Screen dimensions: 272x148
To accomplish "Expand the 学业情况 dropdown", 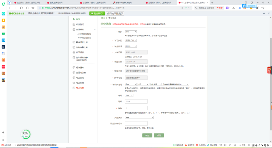I will tap(130, 46).
